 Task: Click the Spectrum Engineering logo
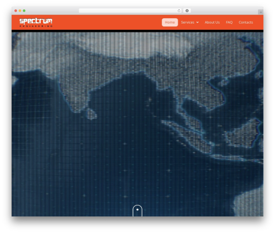(x=36, y=23)
